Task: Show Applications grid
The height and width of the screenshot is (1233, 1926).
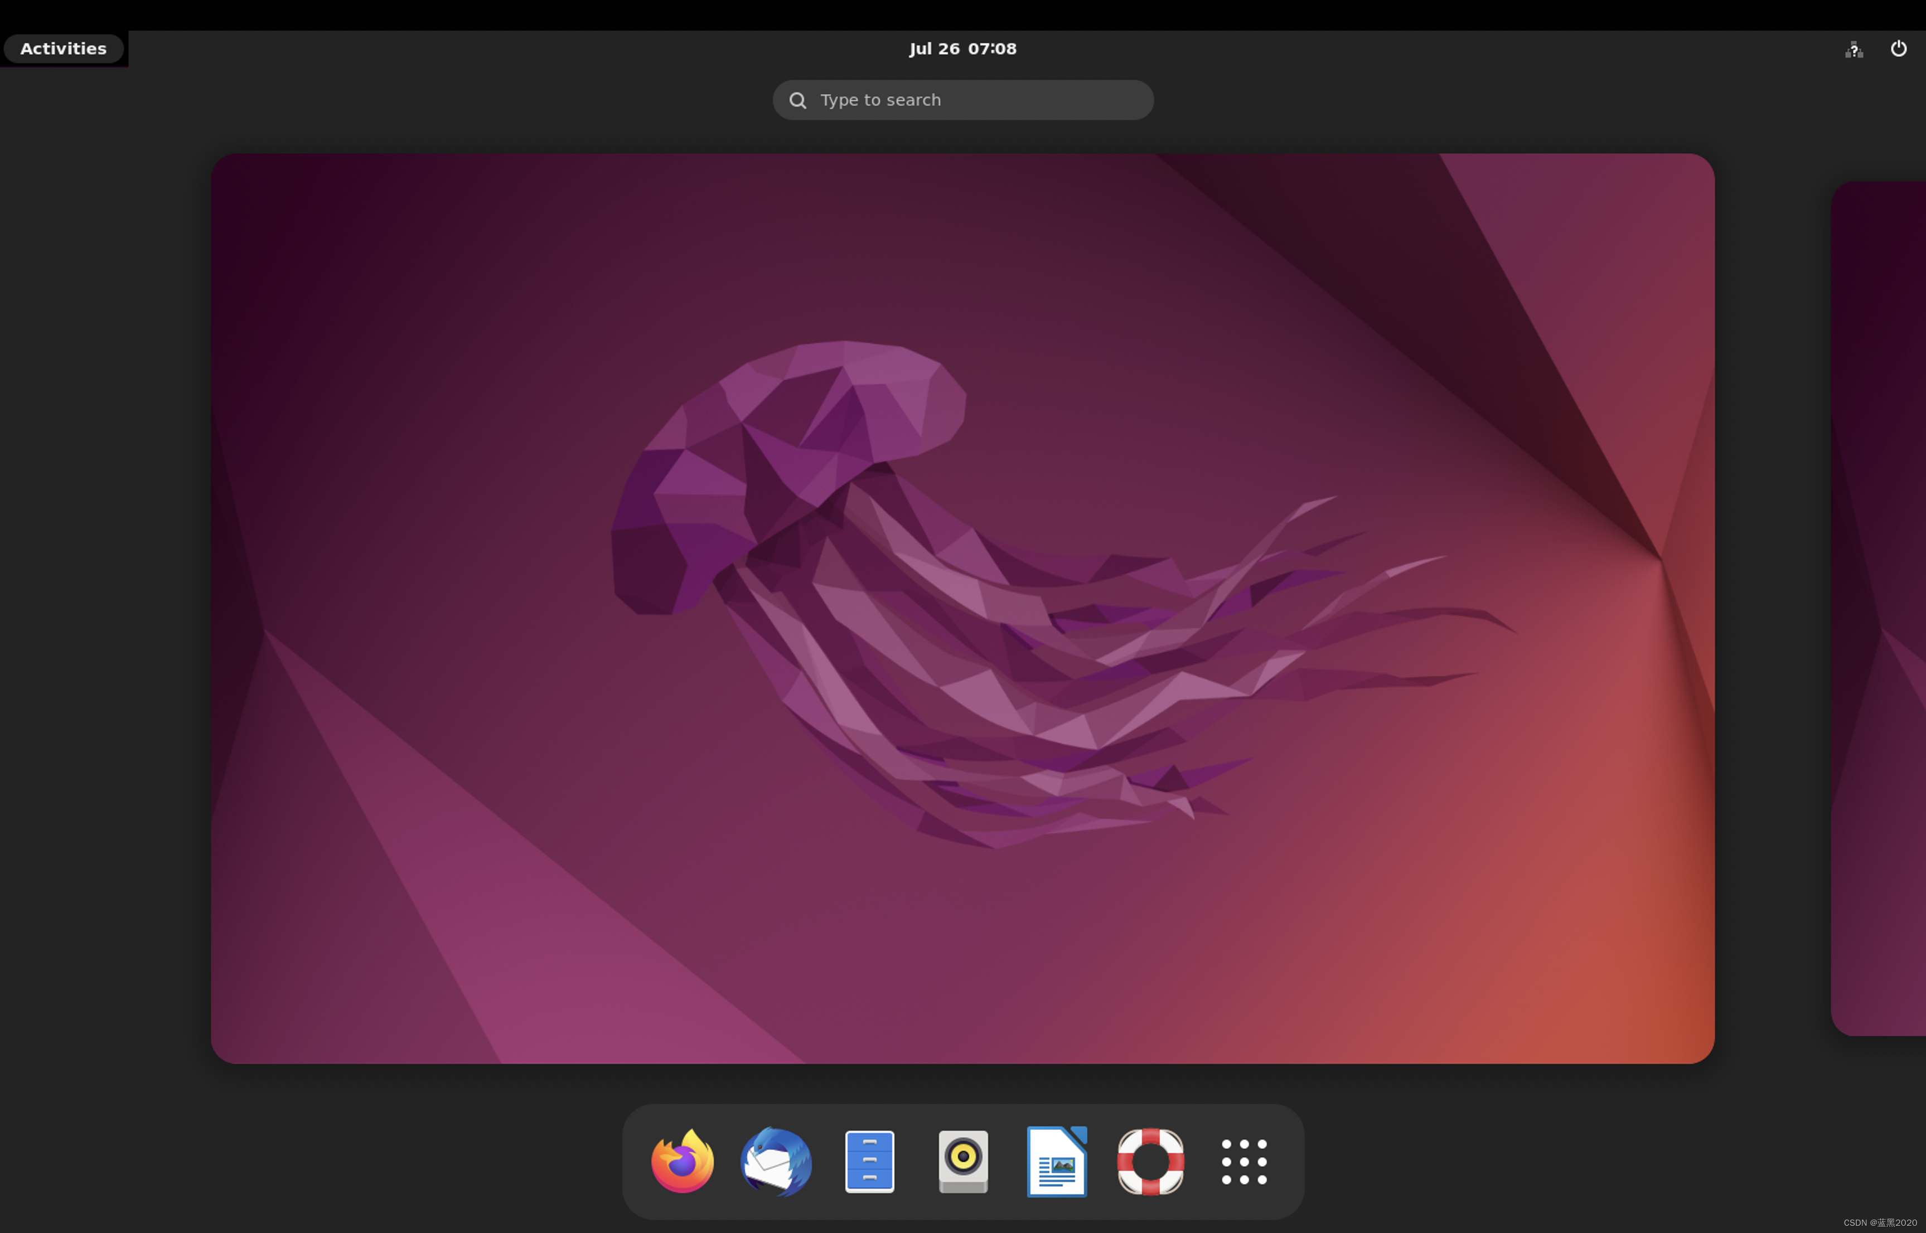Action: (x=1243, y=1162)
